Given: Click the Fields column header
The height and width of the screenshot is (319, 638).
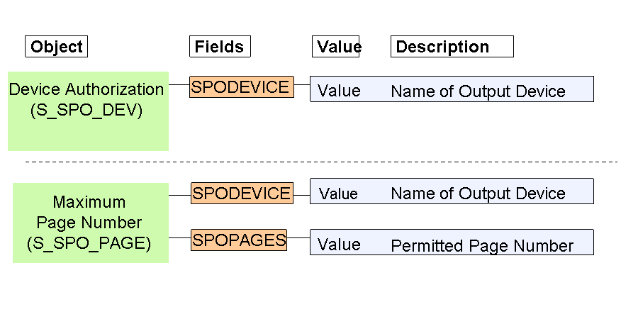Looking at the screenshot, I should 220,47.
